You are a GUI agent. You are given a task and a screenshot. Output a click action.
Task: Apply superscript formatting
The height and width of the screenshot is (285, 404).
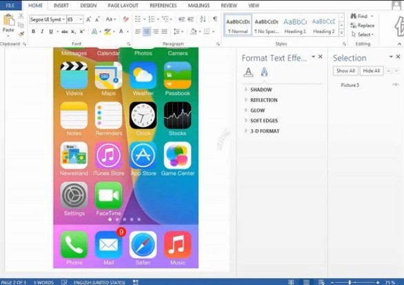pos(82,32)
